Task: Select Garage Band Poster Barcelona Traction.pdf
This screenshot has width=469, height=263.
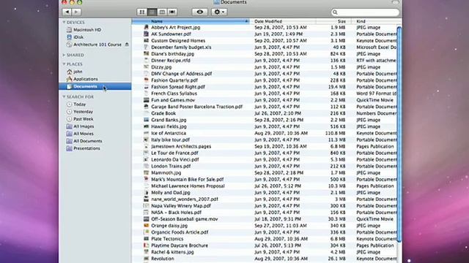Action: [x=197, y=107]
